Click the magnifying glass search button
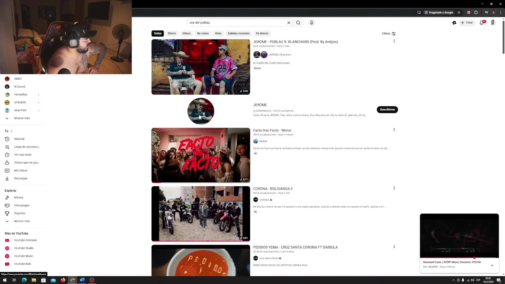Viewport: 505px width, 284px height. pyautogui.click(x=298, y=22)
